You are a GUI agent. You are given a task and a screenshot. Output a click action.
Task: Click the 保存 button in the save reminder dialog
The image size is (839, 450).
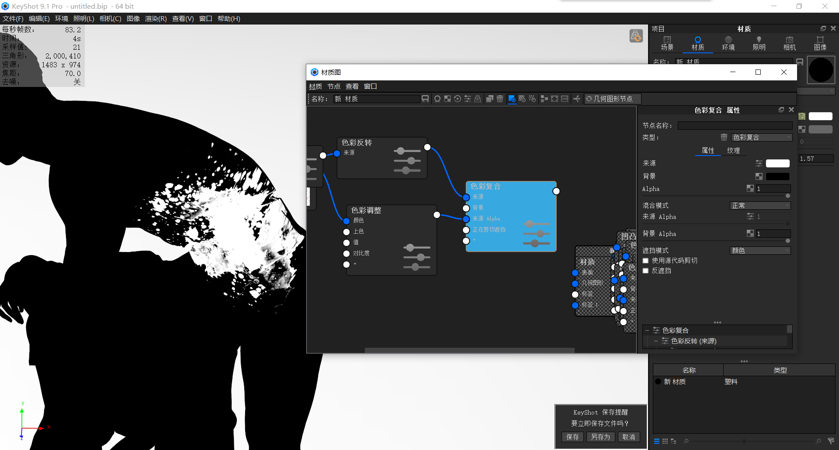click(x=572, y=437)
